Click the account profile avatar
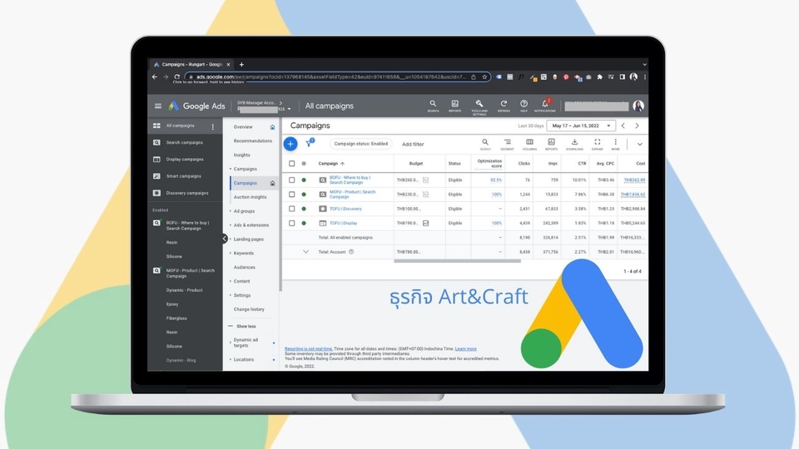Image resolution: width=799 pixels, height=449 pixels. click(638, 106)
